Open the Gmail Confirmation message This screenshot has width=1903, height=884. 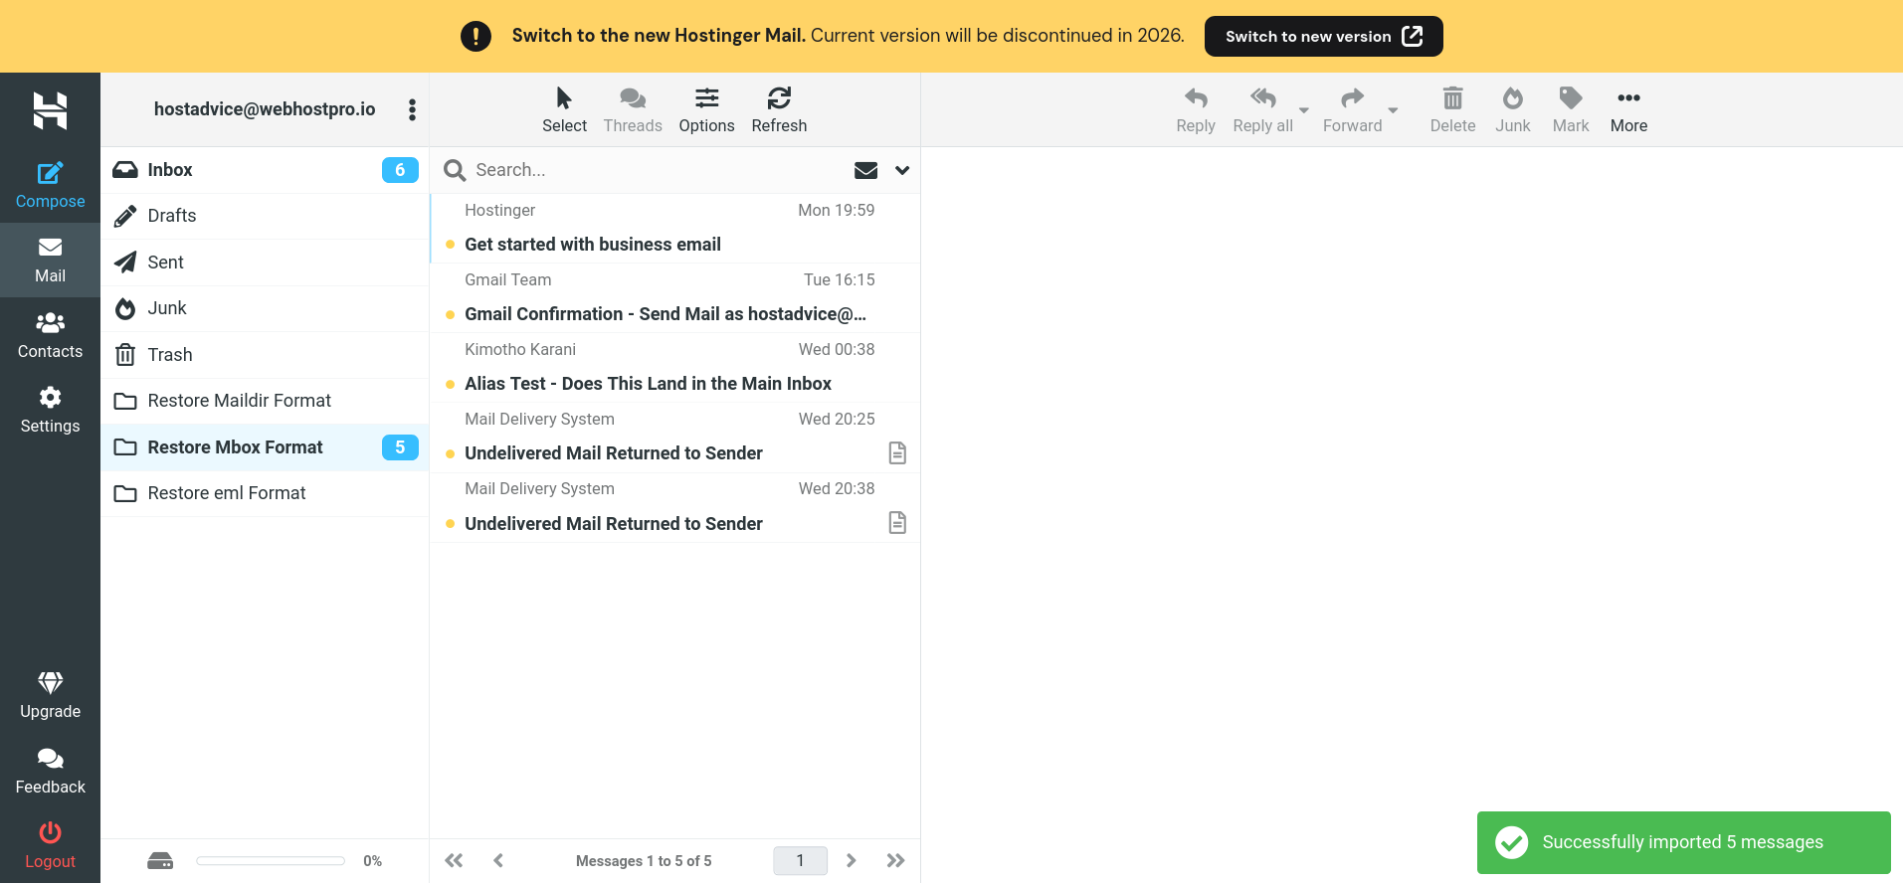674,297
